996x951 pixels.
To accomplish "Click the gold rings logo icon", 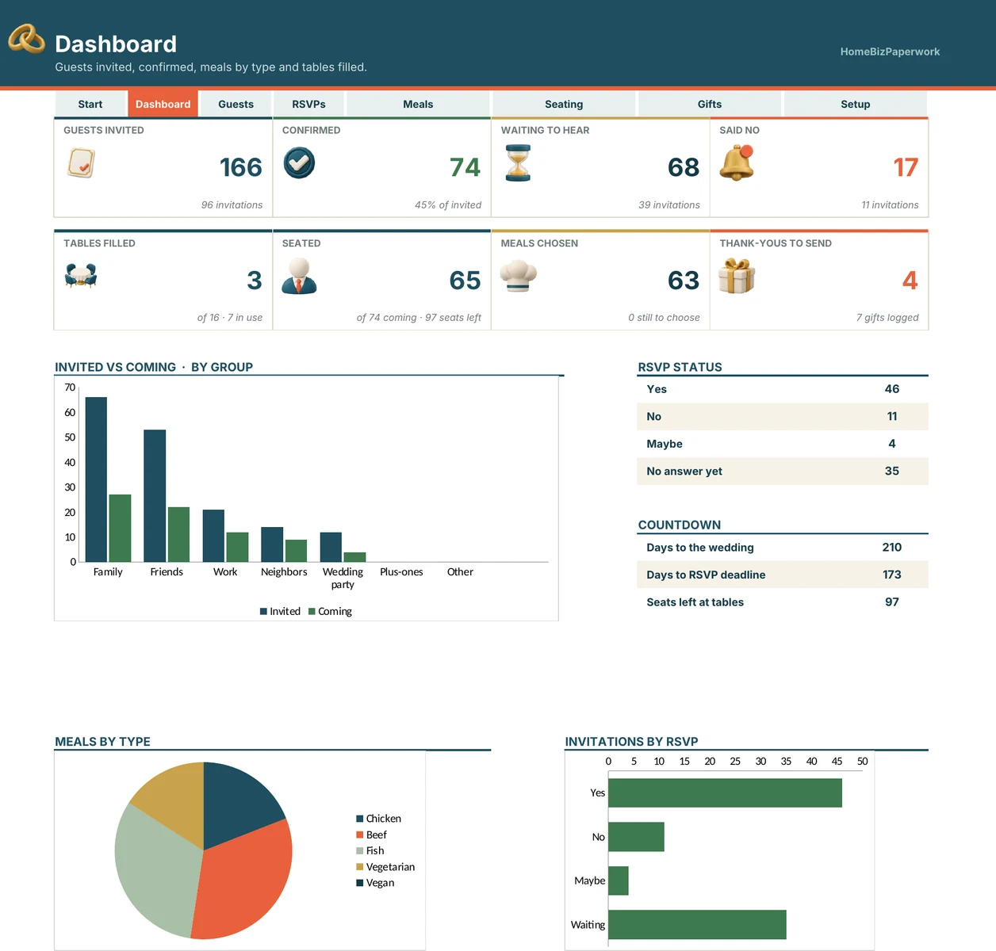I will click(x=26, y=39).
